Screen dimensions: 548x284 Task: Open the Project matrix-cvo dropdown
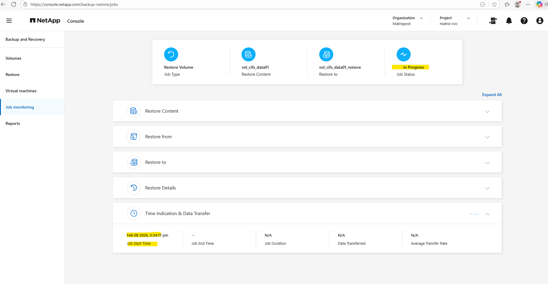coord(468,18)
